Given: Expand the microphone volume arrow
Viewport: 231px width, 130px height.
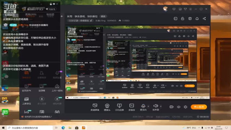Looking at the screenshot, I should point(148,106).
